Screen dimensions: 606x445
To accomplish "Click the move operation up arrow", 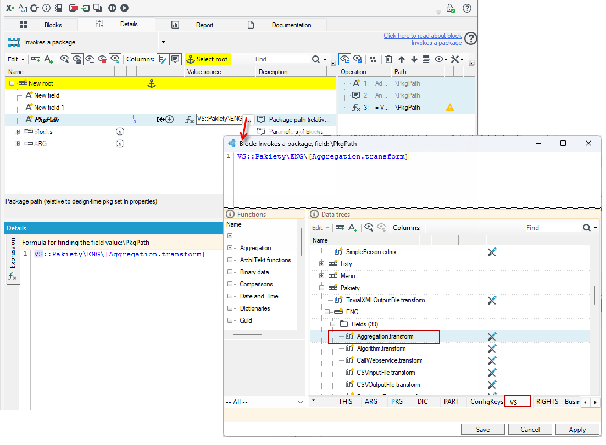I will click(402, 59).
